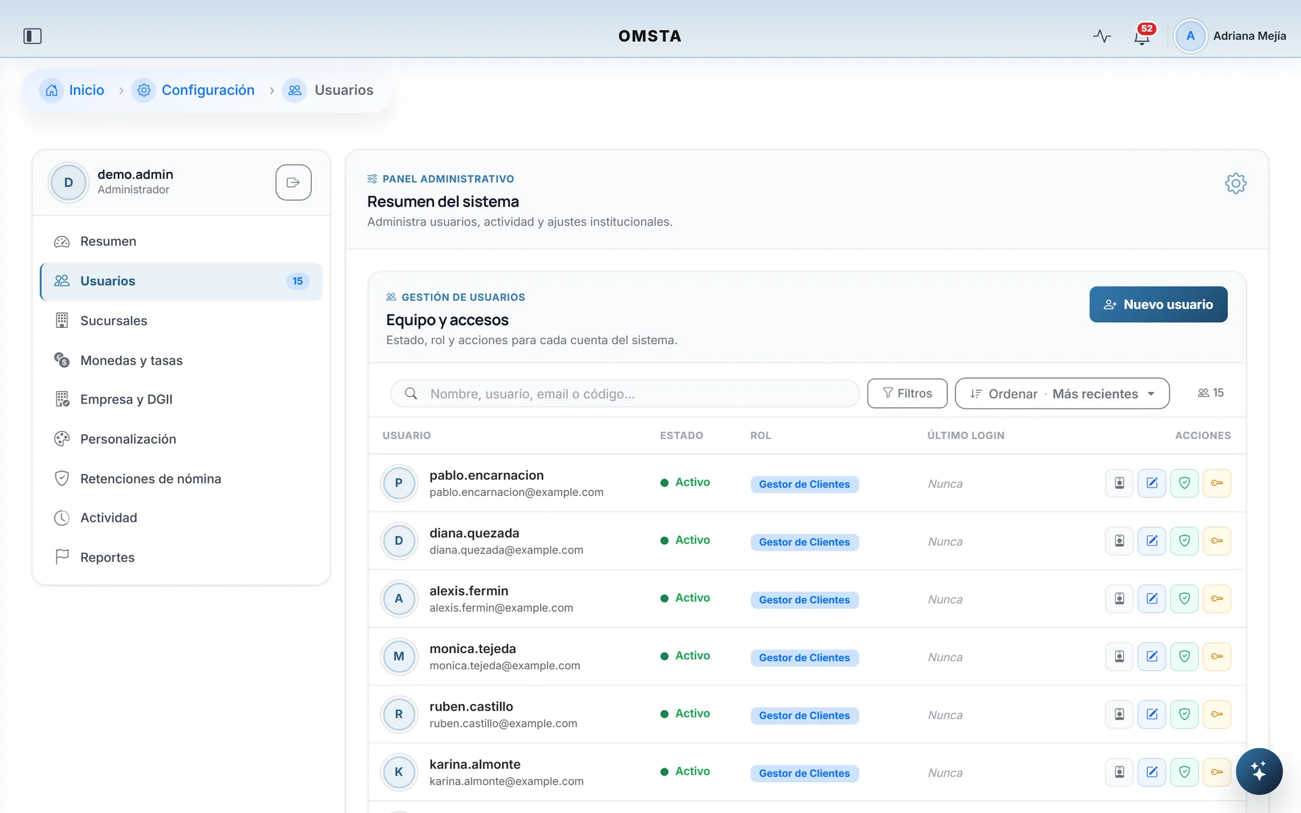Click USUARIO column header
1301x813 pixels.
point(407,436)
